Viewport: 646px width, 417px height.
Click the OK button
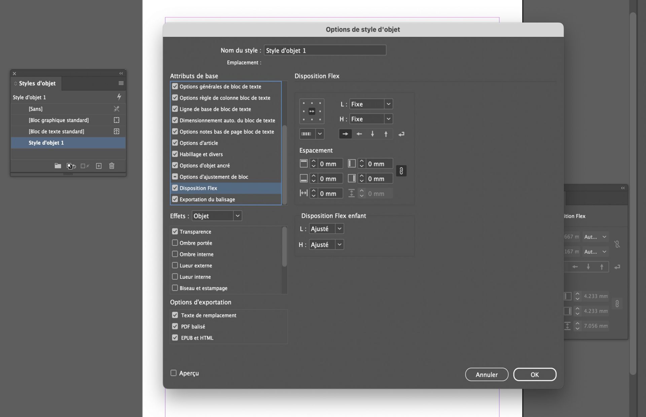point(535,375)
